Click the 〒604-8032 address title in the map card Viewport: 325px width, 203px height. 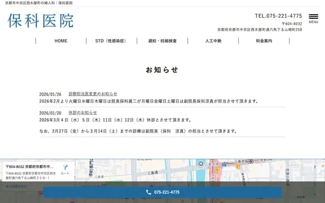tap(29, 166)
